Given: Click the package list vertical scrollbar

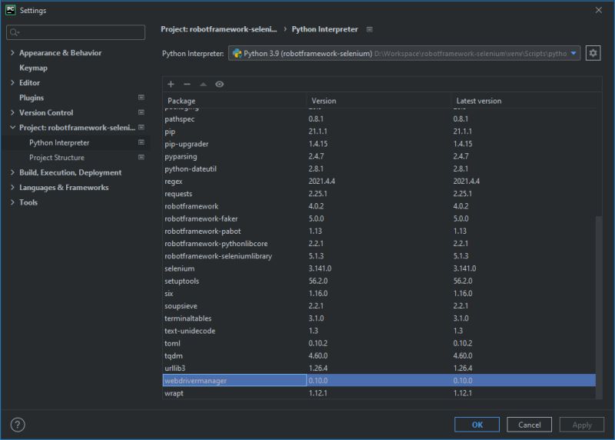Looking at the screenshot, I should (599, 307).
